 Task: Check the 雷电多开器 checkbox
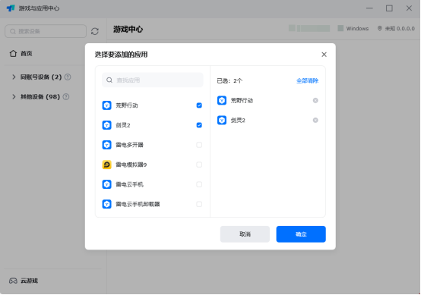pos(199,145)
